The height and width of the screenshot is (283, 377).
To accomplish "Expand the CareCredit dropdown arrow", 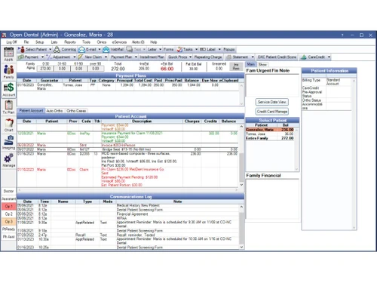I will click(329, 57).
